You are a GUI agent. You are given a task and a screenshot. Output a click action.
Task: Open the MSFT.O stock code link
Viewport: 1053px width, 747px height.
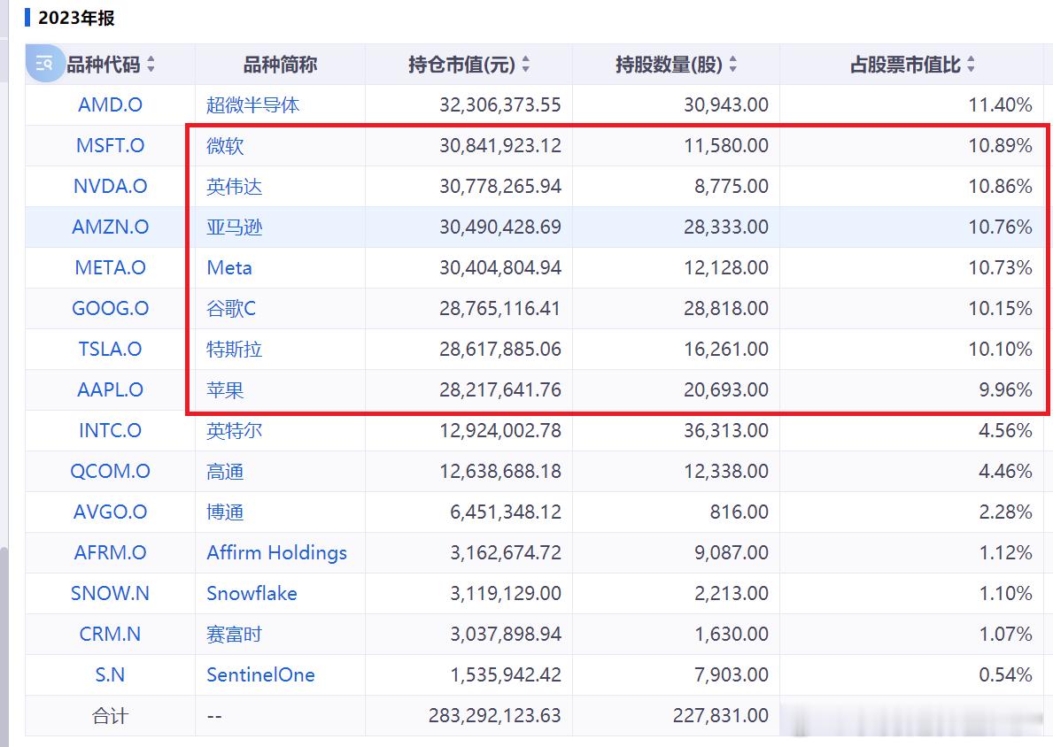pyautogui.click(x=110, y=146)
